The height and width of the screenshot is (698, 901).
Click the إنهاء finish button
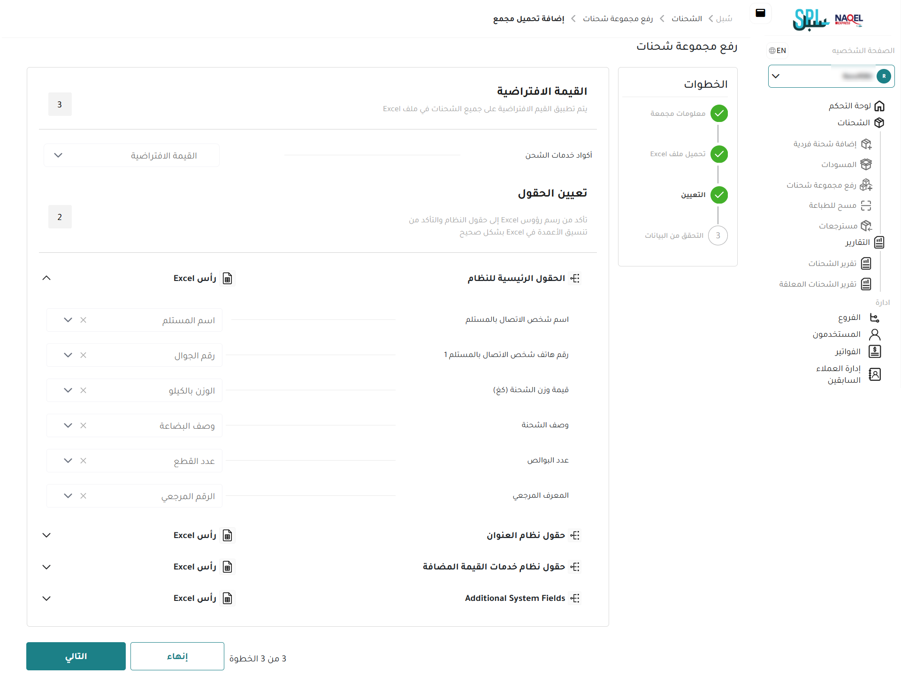coord(177,656)
